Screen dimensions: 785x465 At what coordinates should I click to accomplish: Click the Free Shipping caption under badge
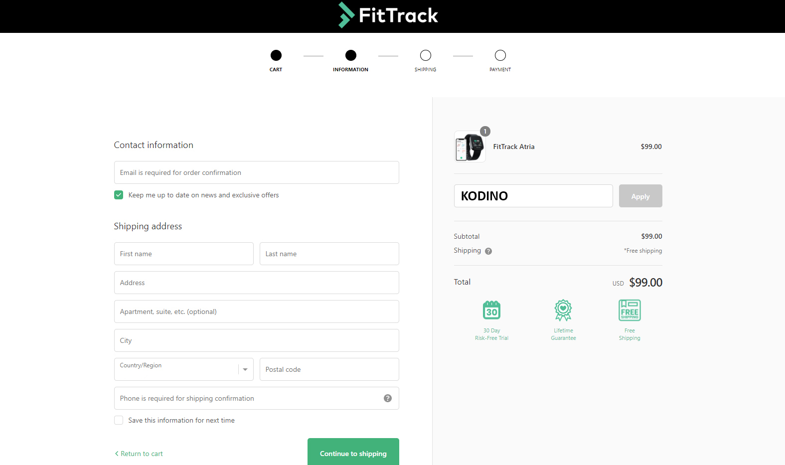coord(629,334)
